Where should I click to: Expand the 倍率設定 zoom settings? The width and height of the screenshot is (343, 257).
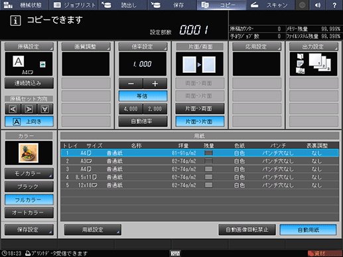pos(143,46)
